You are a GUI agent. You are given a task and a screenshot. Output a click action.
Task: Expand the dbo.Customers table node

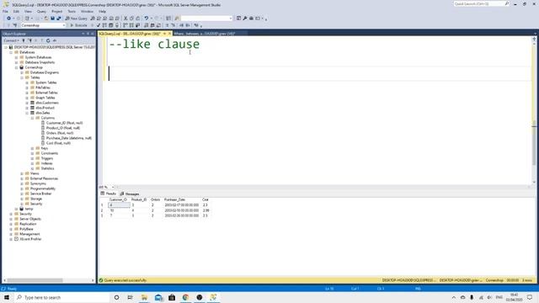[27, 103]
